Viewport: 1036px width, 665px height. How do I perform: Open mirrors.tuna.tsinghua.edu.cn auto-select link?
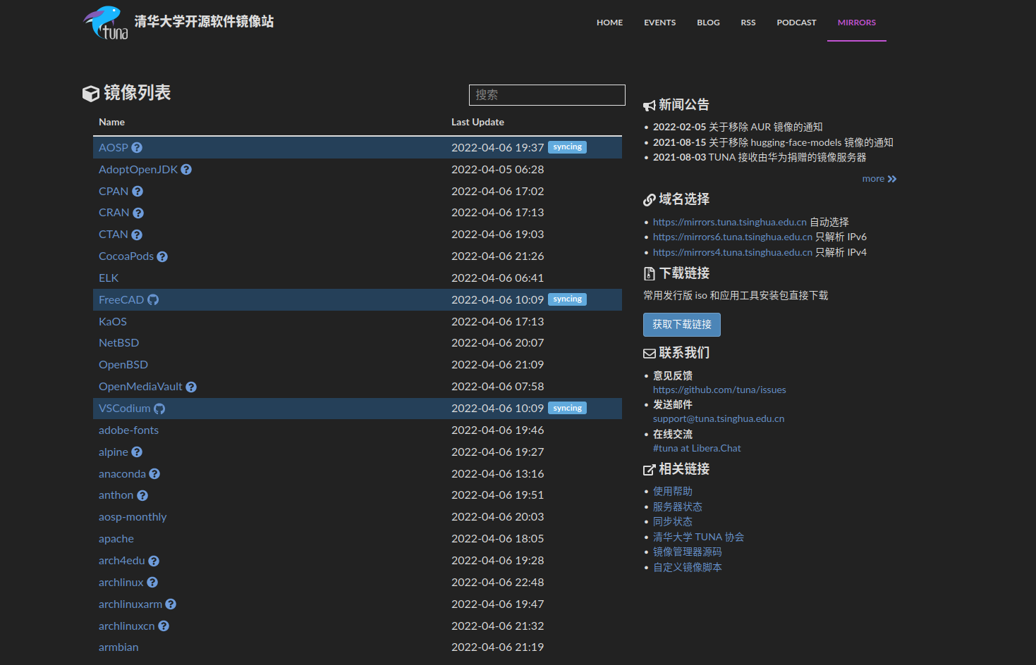coord(730,222)
